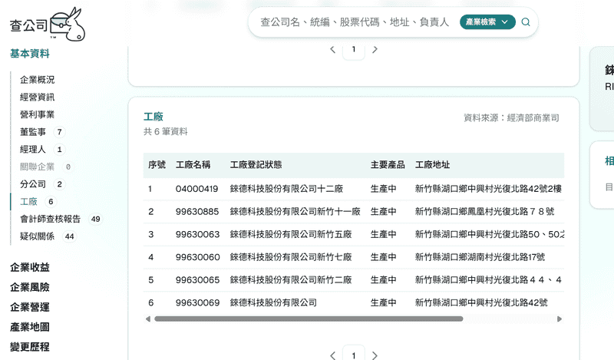Expand 變更歷程 section
The width and height of the screenshot is (614, 360).
click(x=30, y=347)
